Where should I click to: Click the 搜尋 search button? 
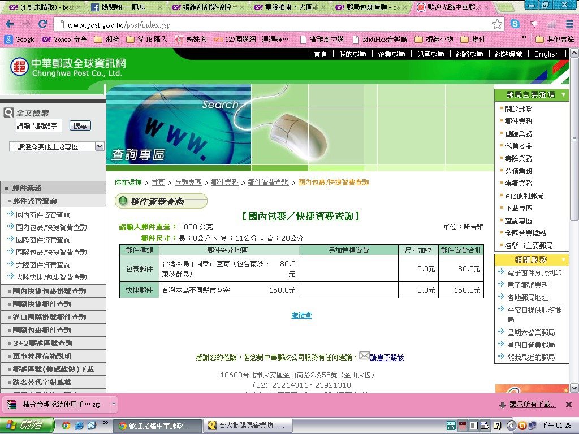(80, 126)
